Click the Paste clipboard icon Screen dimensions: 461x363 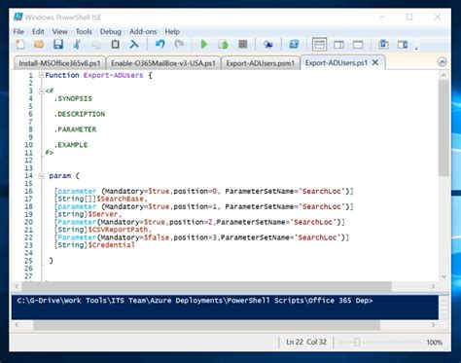coord(115,44)
